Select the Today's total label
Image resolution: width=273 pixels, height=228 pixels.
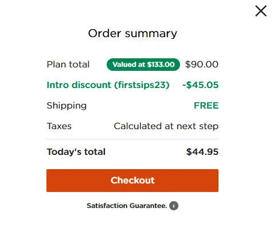click(76, 152)
